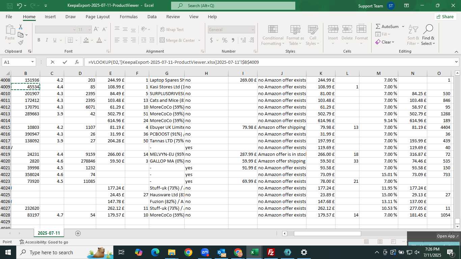Click the Percent Style icon
The image size is (461, 259).
coord(225,40)
